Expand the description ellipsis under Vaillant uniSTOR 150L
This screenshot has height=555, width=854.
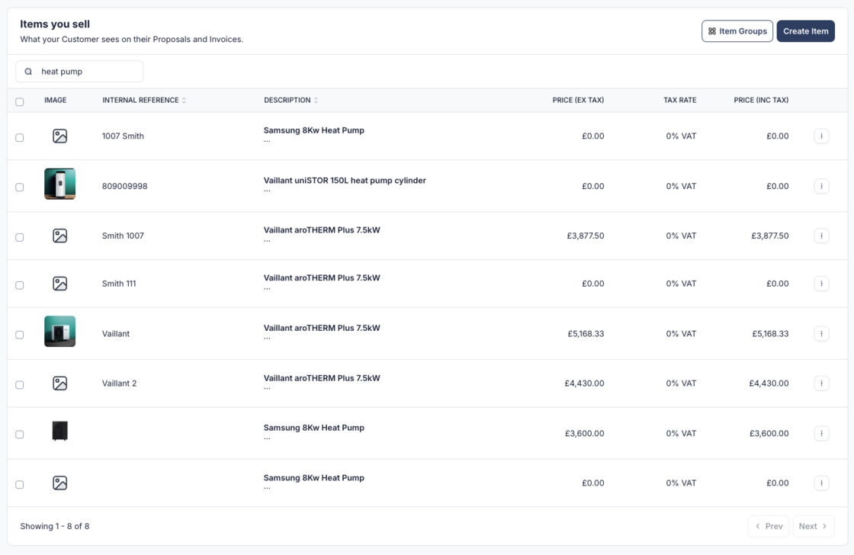(x=267, y=191)
